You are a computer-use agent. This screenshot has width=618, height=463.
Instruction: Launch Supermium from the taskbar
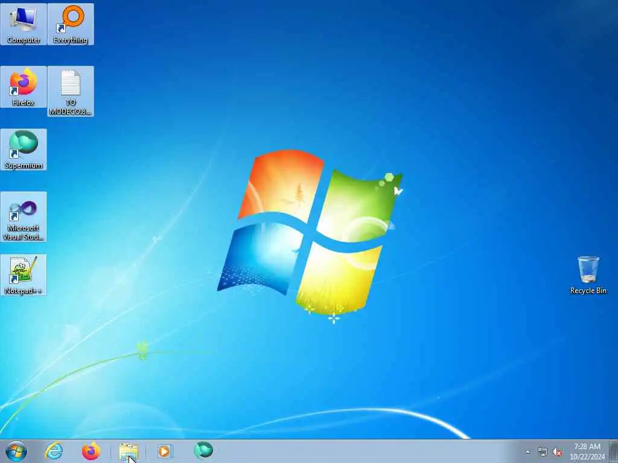(203, 451)
